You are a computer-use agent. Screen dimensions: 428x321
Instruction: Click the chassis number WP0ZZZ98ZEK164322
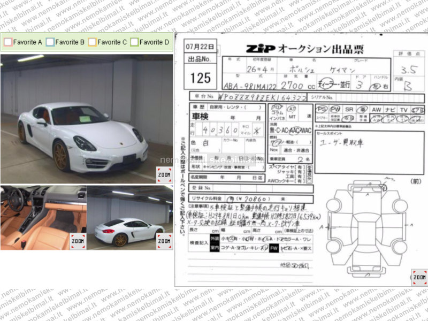tap(262, 97)
